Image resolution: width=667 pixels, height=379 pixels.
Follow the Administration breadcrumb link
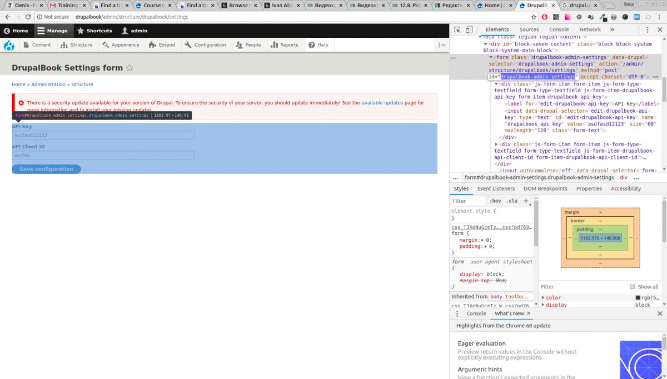[48, 84]
